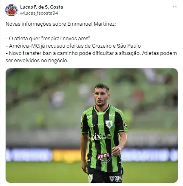
Task: Click the América-MG crest on the jersey
Action: (109, 124)
